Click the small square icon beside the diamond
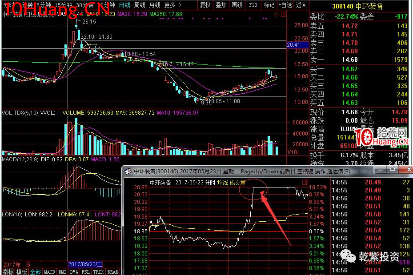413x275 pixels. click(283, 15)
